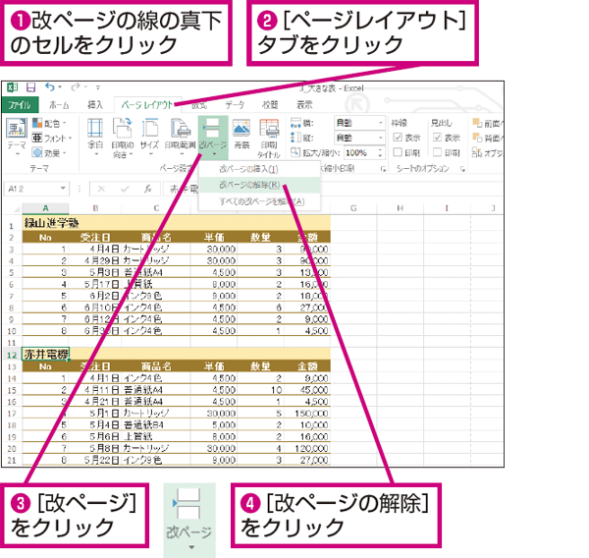Select column H header
This screenshot has width=589, height=558.
[401, 208]
